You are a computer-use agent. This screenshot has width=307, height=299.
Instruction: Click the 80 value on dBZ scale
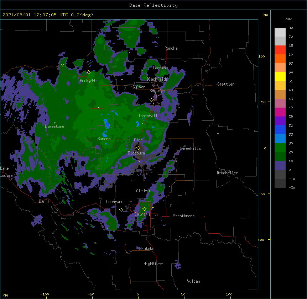[291, 28]
